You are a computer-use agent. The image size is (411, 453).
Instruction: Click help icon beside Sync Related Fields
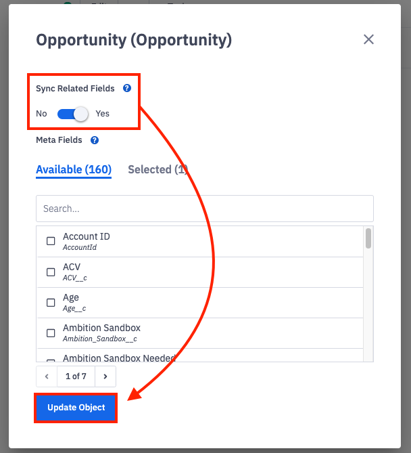(x=126, y=89)
